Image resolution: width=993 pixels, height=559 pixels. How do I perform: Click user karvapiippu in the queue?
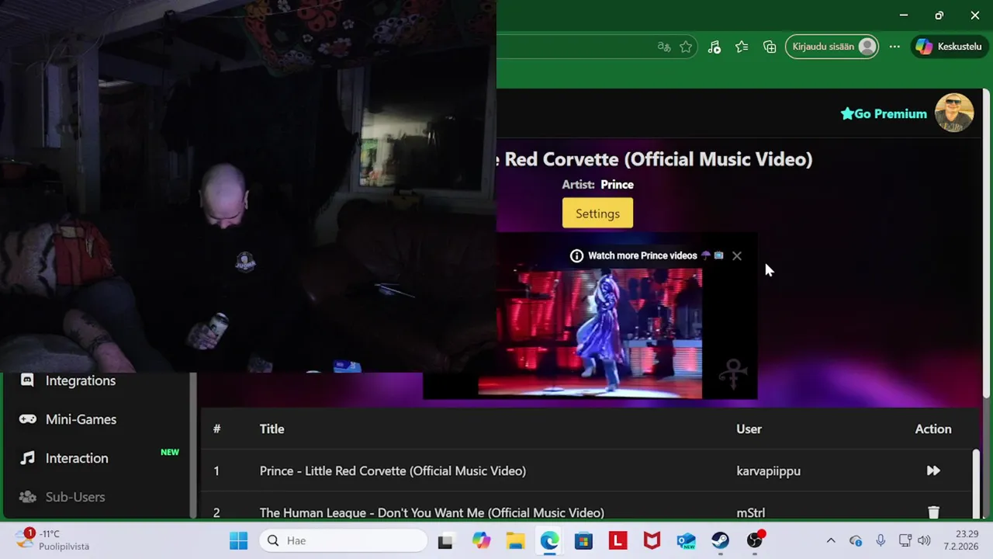[769, 470]
